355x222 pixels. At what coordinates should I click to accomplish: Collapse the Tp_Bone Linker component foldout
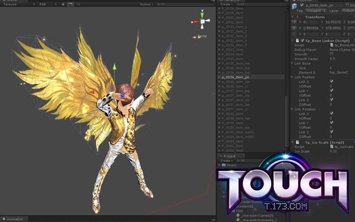tap(292, 40)
